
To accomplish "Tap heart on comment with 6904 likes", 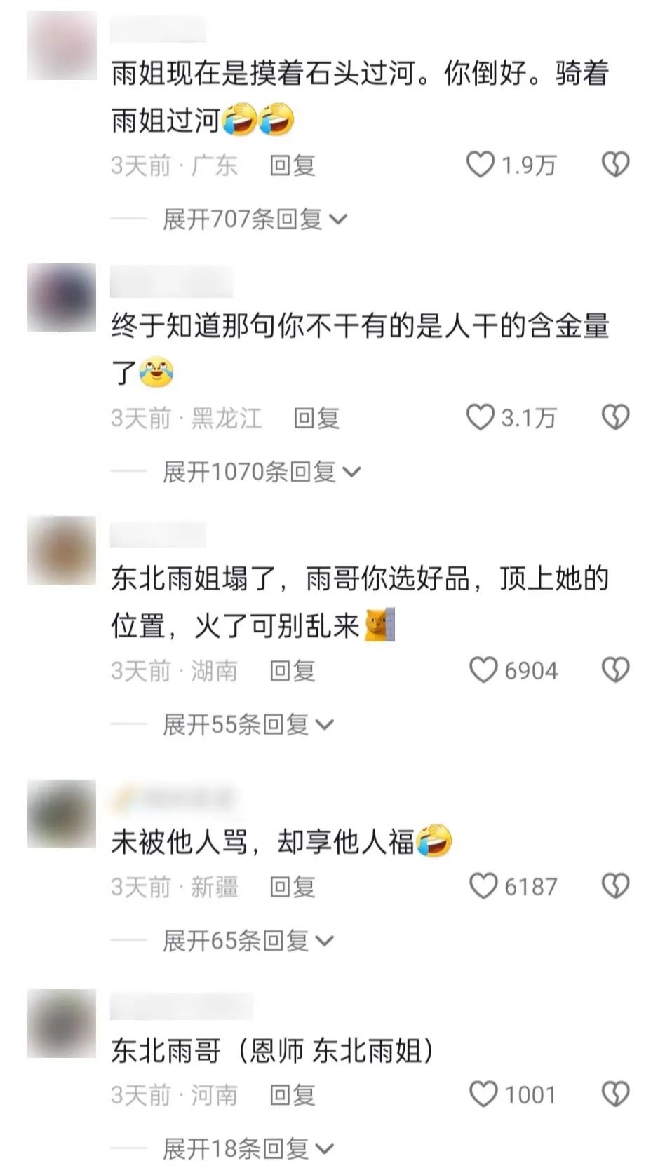I will tap(483, 670).
